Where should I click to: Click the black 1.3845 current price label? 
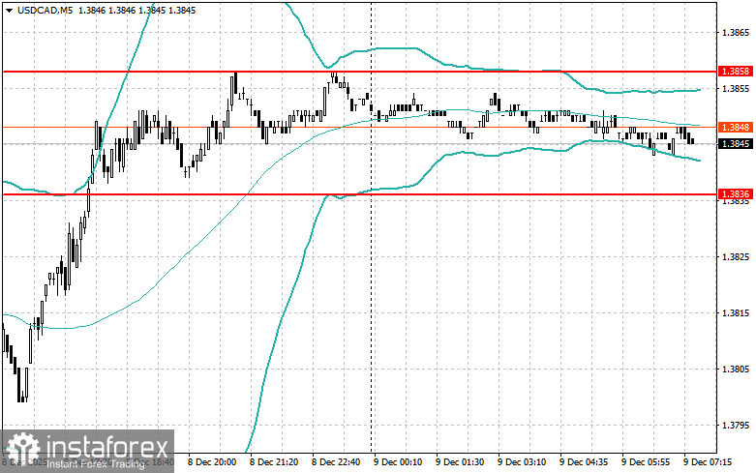(x=736, y=144)
